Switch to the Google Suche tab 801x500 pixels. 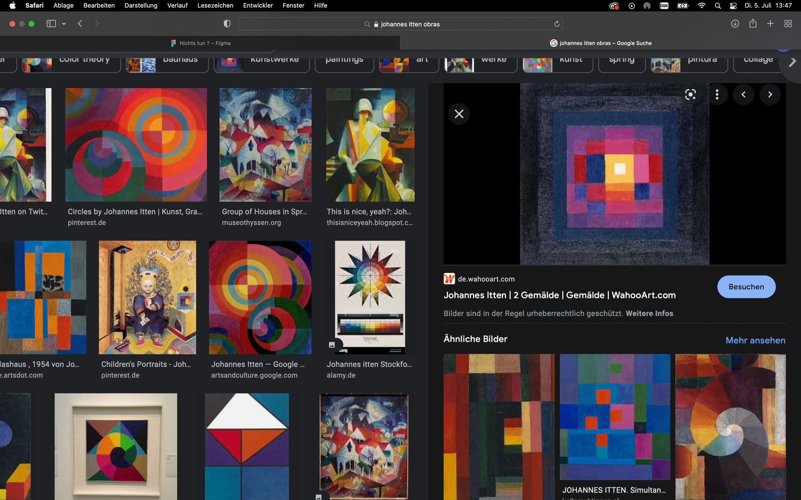(x=601, y=43)
